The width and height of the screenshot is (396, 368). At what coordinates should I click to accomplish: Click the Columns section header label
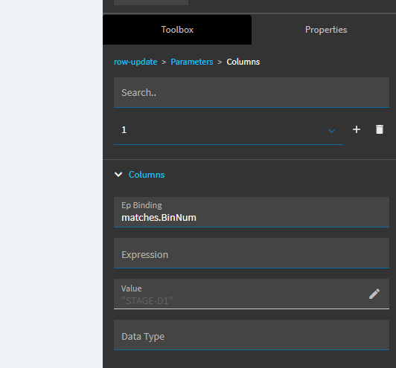coord(147,175)
